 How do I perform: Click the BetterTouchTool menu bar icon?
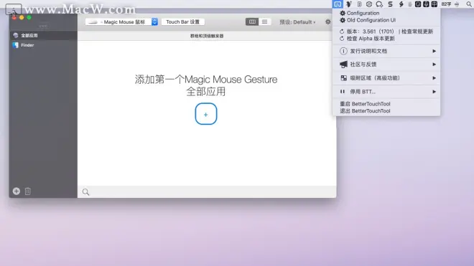coord(338,4)
